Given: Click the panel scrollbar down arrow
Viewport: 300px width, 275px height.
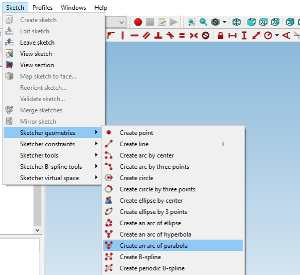Looking at the screenshot, I should tap(38, 230).
